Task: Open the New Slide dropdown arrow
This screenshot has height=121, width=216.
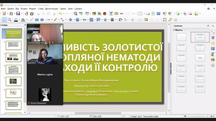Action: 181,13
